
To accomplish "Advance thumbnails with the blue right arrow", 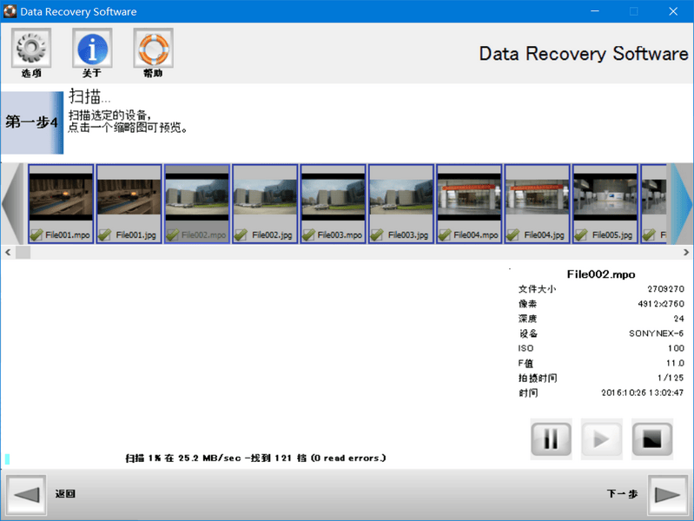I will (680, 204).
